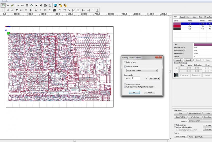212x142 pixels.
Task: Click the Block handle Height input field
Action: 135,78
